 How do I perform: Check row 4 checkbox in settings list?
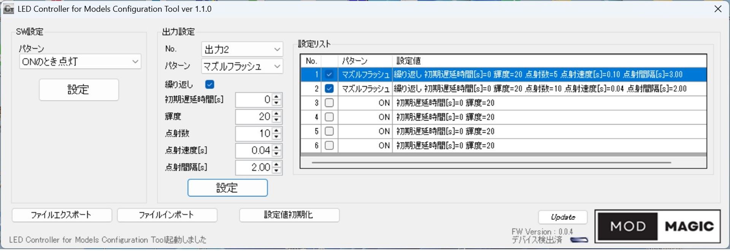click(x=329, y=117)
